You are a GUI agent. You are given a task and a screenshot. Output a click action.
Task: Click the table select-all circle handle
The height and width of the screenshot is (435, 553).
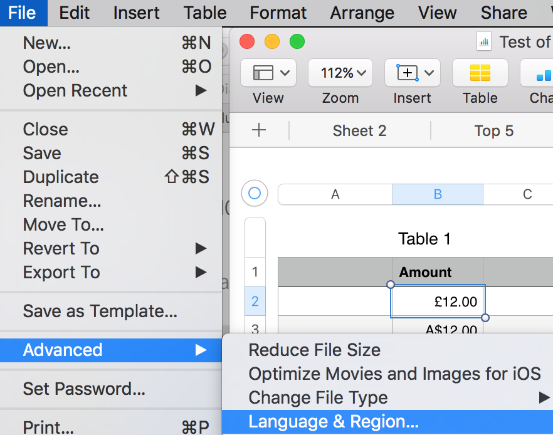tap(255, 194)
